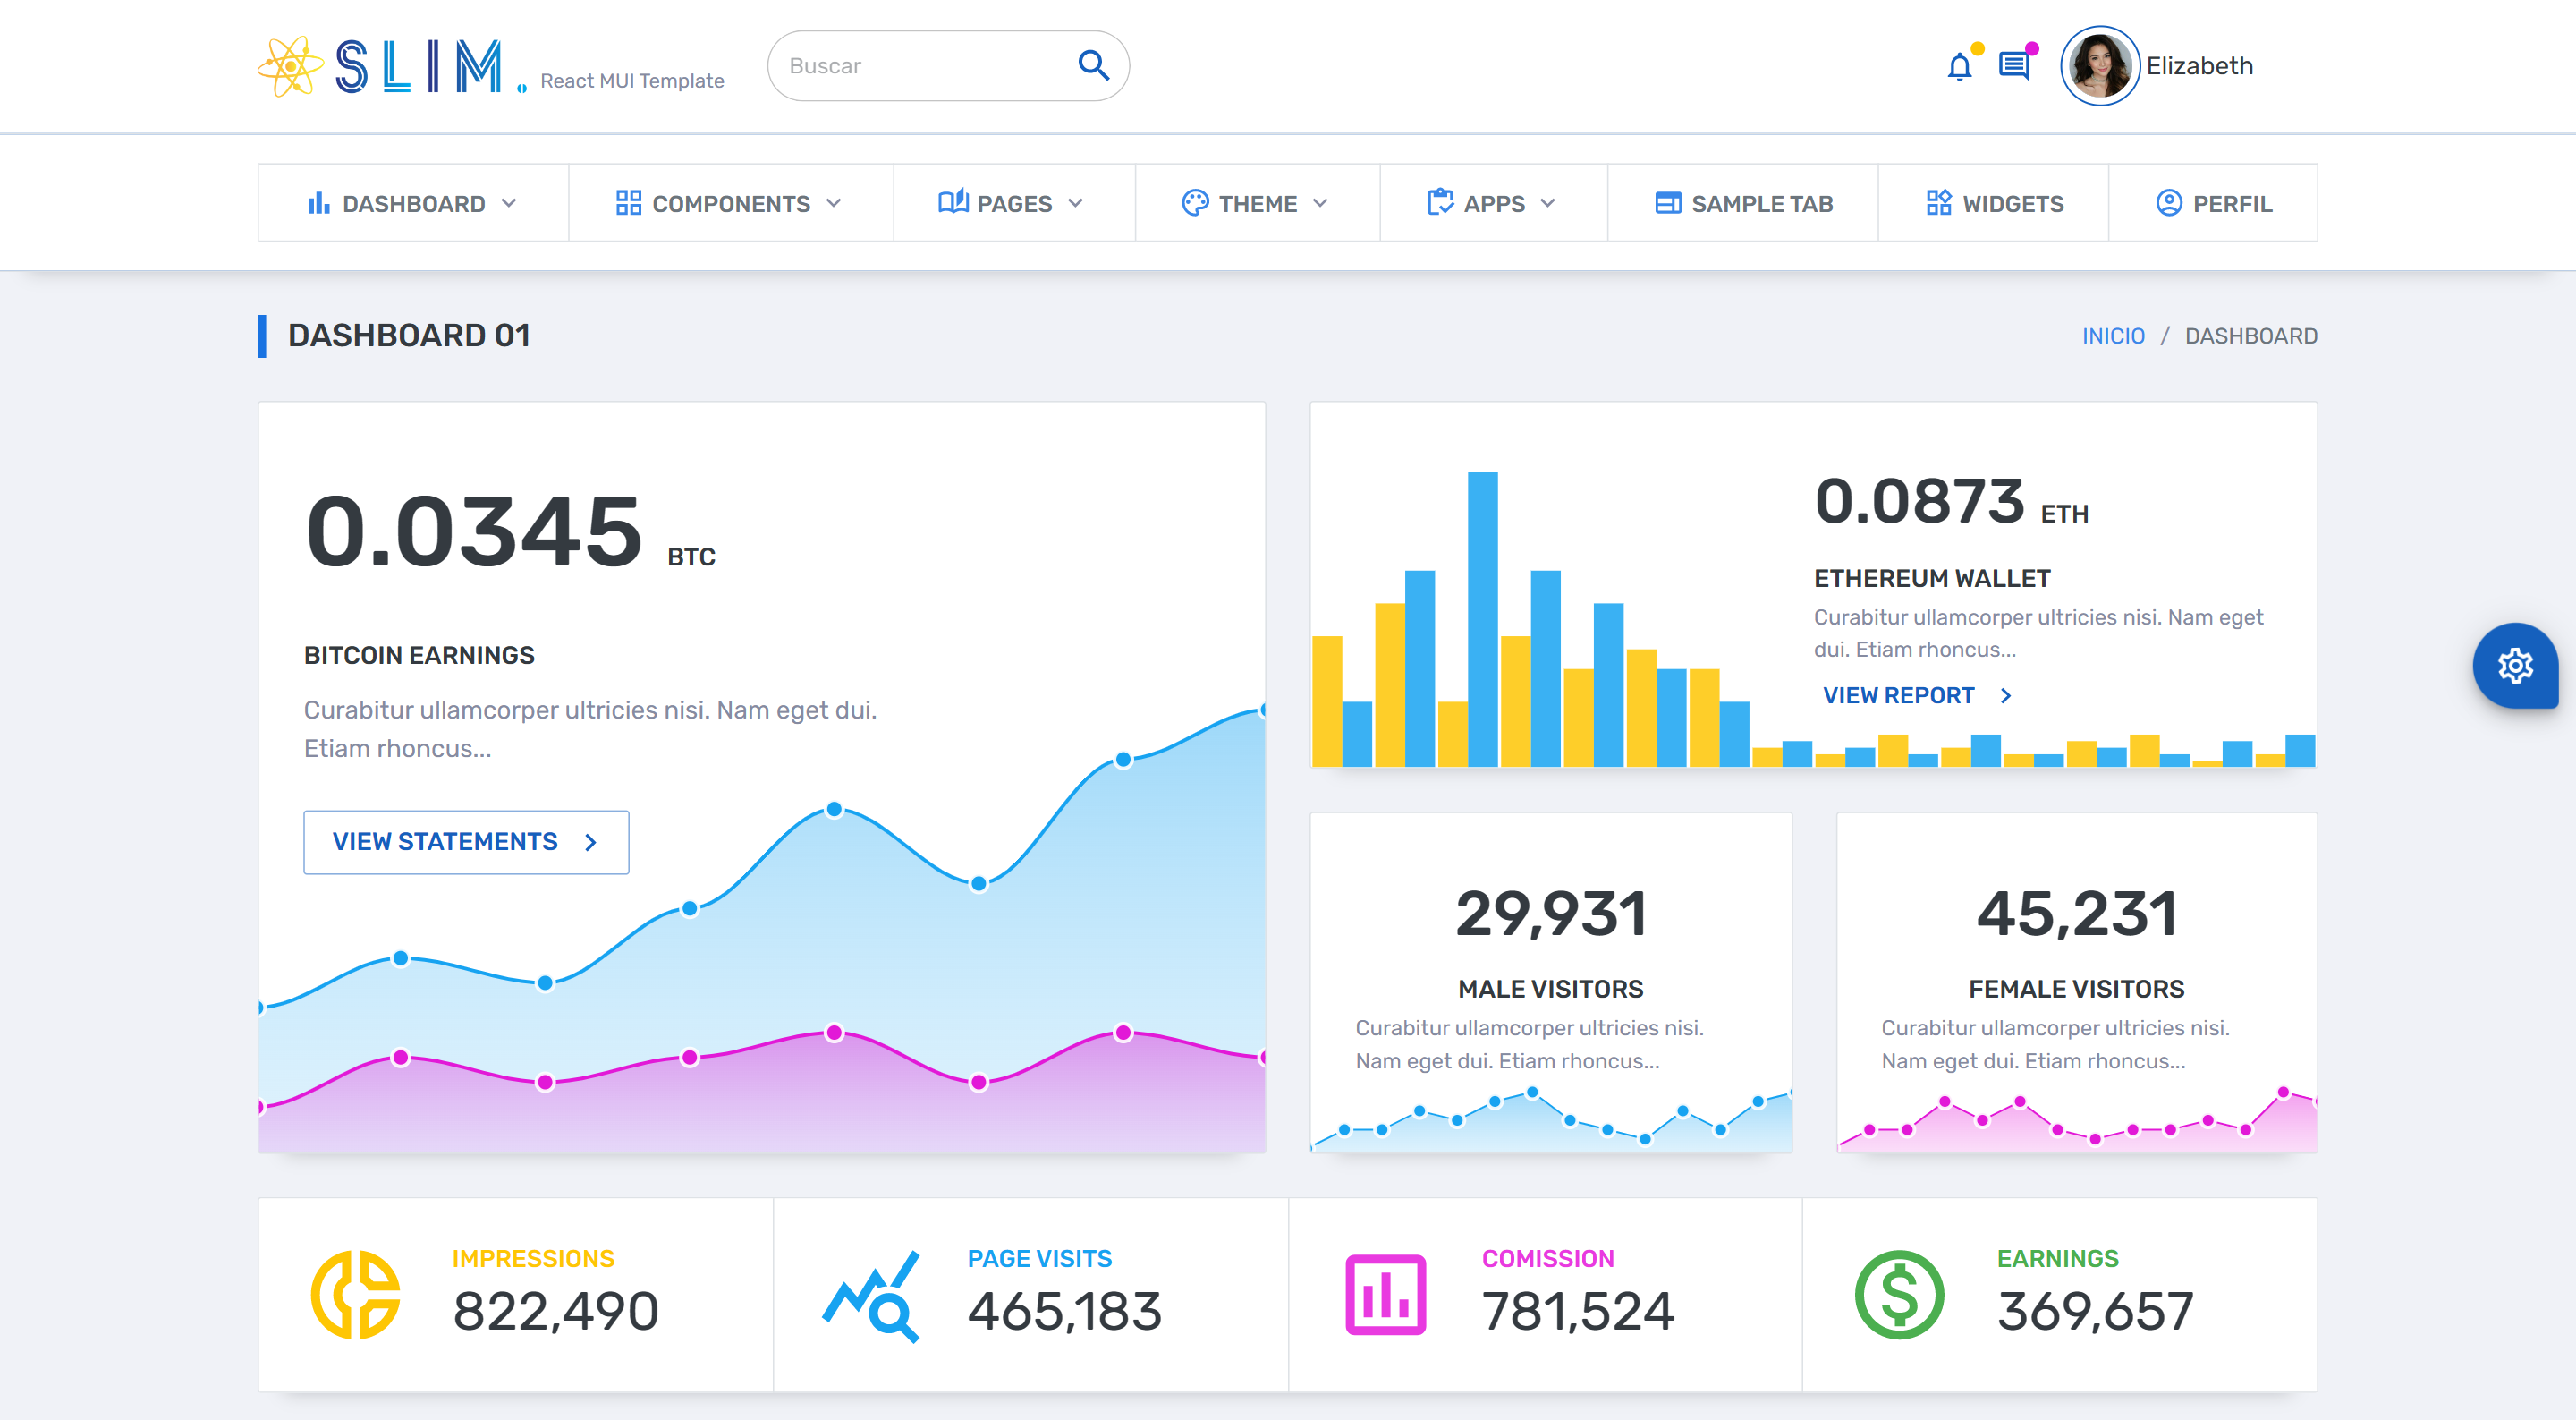Click the DASHBOARD breadcrumb text
This screenshot has width=2576, height=1420.
point(2250,336)
